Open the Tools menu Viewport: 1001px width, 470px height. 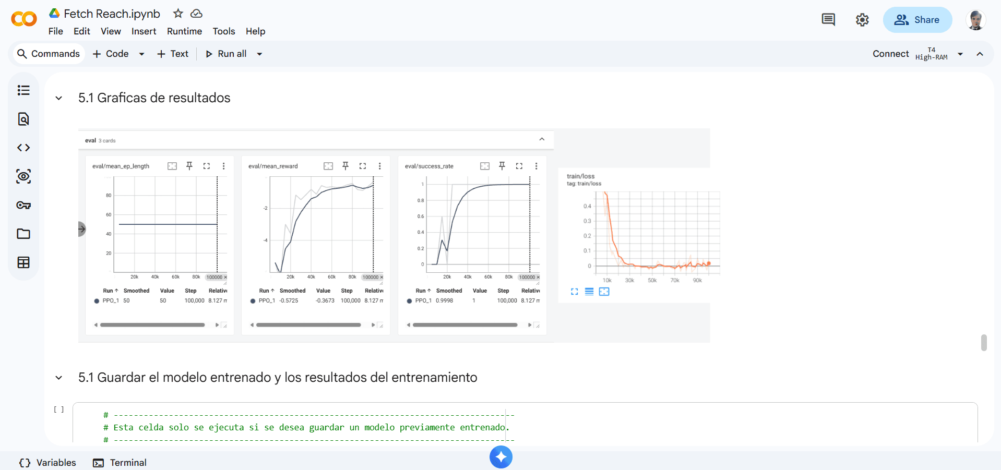pos(223,31)
